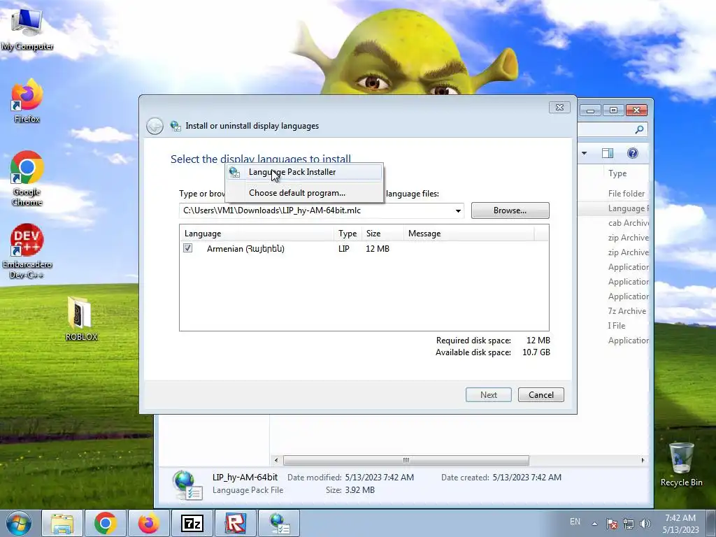
Task: Open Roblox from the taskbar
Action: tap(236, 523)
